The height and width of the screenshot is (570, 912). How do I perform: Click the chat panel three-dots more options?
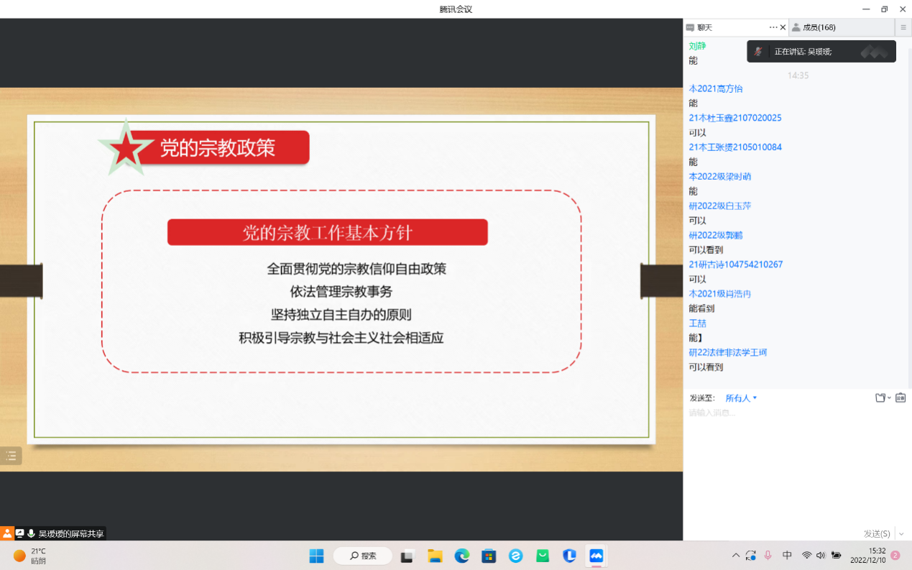pyautogui.click(x=773, y=27)
